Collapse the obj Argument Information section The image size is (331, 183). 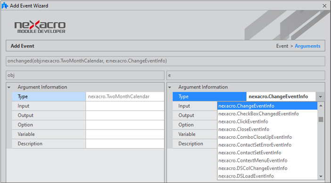[9, 87]
